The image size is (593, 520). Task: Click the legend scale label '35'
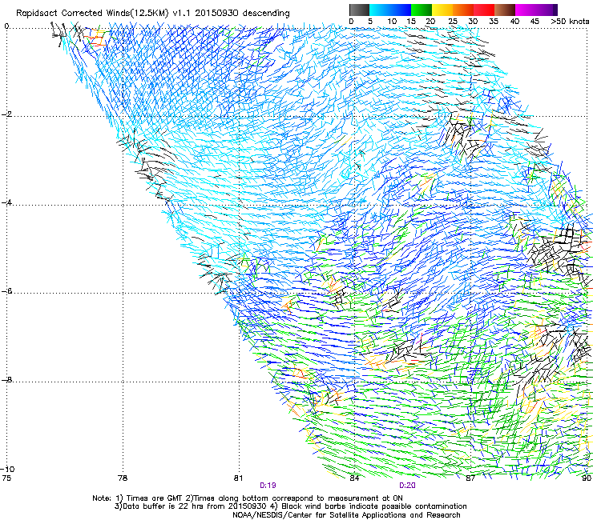click(494, 22)
